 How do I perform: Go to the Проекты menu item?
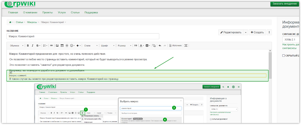point(47,12)
